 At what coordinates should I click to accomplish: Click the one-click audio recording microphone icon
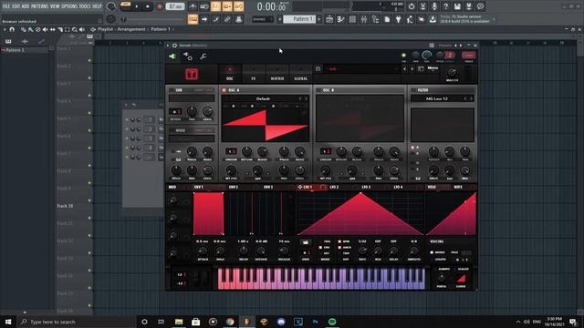pyautogui.click(x=434, y=6)
